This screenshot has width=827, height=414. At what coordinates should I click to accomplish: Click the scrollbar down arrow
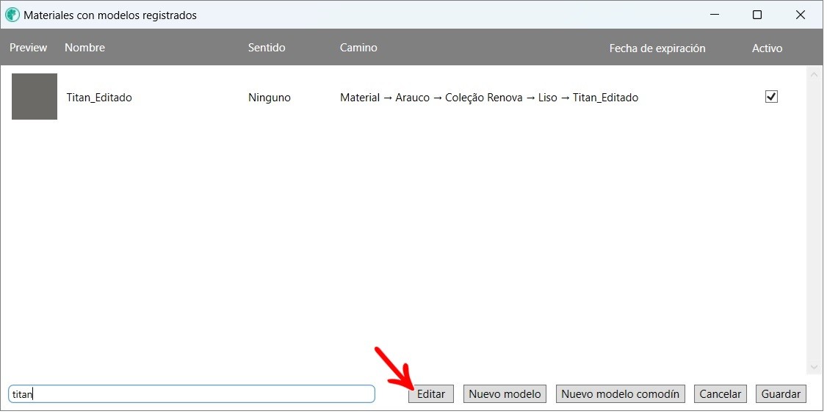(813, 367)
